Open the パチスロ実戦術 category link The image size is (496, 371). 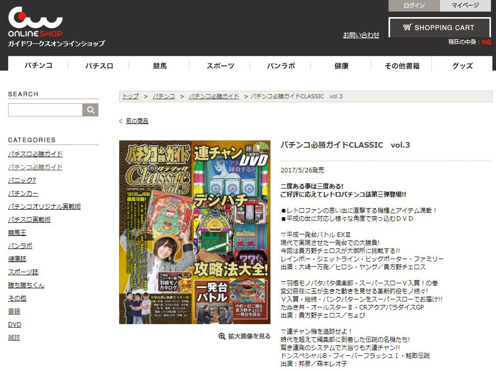pyautogui.click(x=29, y=220)
